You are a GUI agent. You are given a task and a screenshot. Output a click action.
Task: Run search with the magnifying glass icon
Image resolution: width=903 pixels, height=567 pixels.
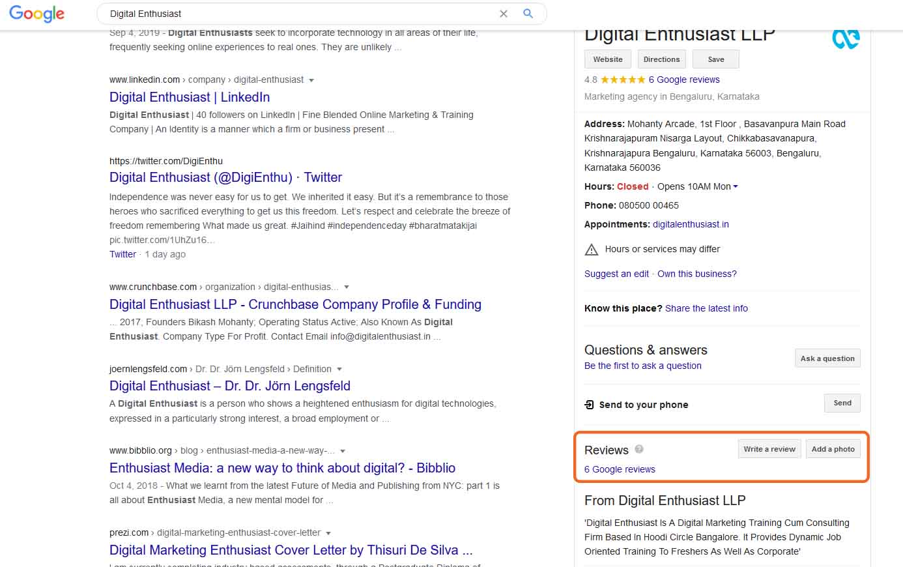(x=528, y=14)
